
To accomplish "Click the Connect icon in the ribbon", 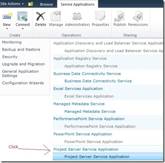I will pyautogui.click(x=23, y=16).
